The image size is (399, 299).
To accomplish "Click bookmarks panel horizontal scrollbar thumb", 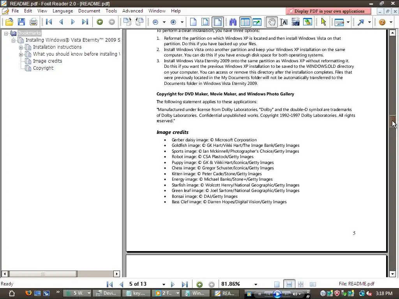I will click(43, 274).
